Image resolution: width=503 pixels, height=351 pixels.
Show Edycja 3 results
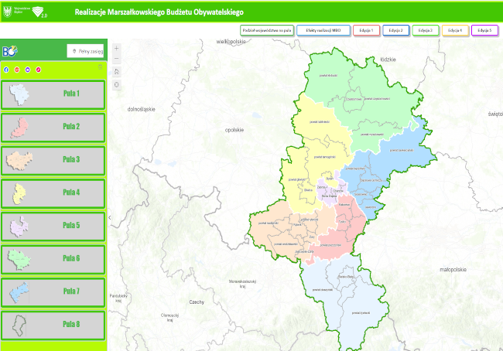click(x=426, y=30)
